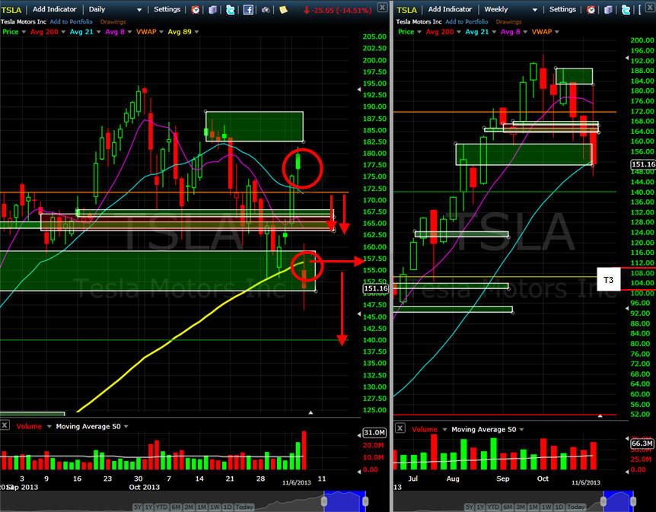
Task: Grab right handle of Daily range slider
Action: (x=365, y=501)
